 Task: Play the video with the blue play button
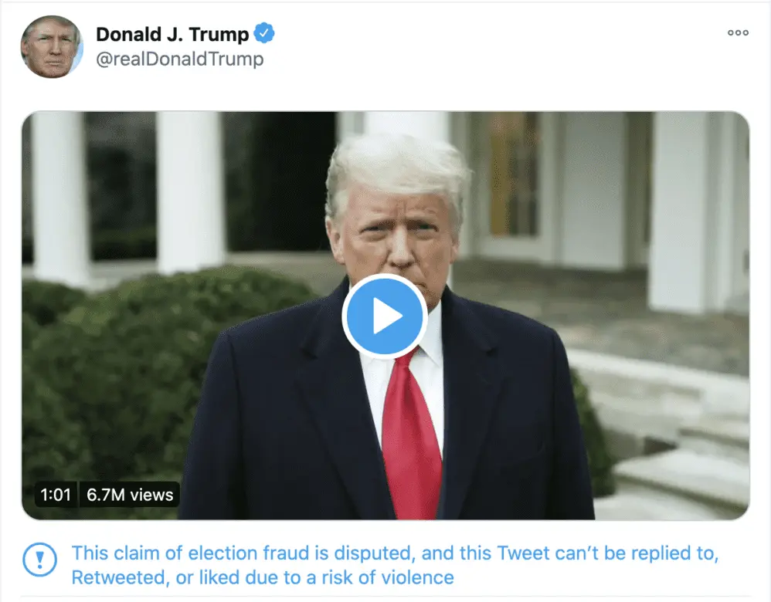coord(385,316)
